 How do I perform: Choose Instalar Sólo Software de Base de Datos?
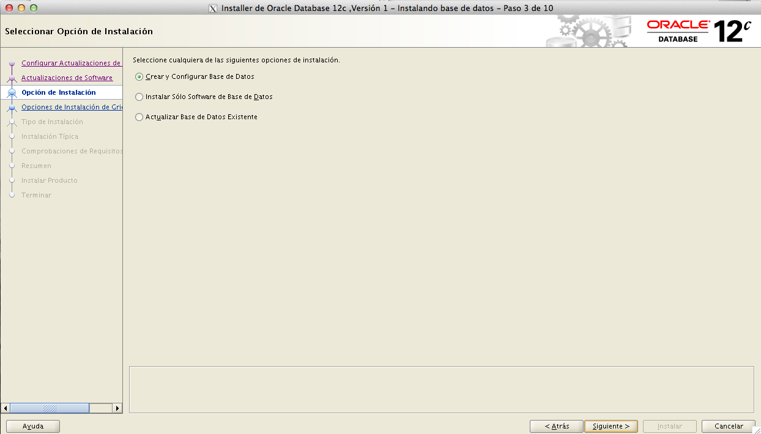139,97
